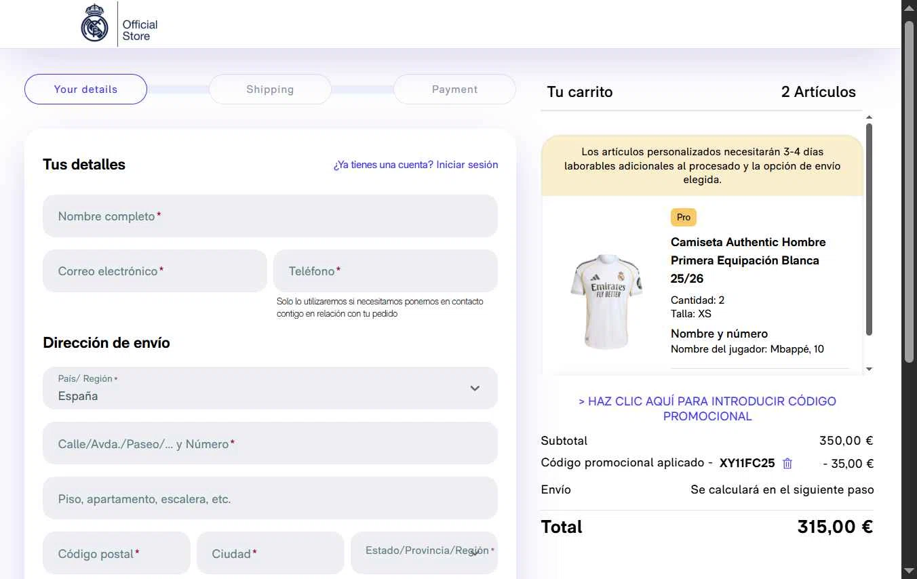Focus the Correo electrónico field

pos(155,271)
